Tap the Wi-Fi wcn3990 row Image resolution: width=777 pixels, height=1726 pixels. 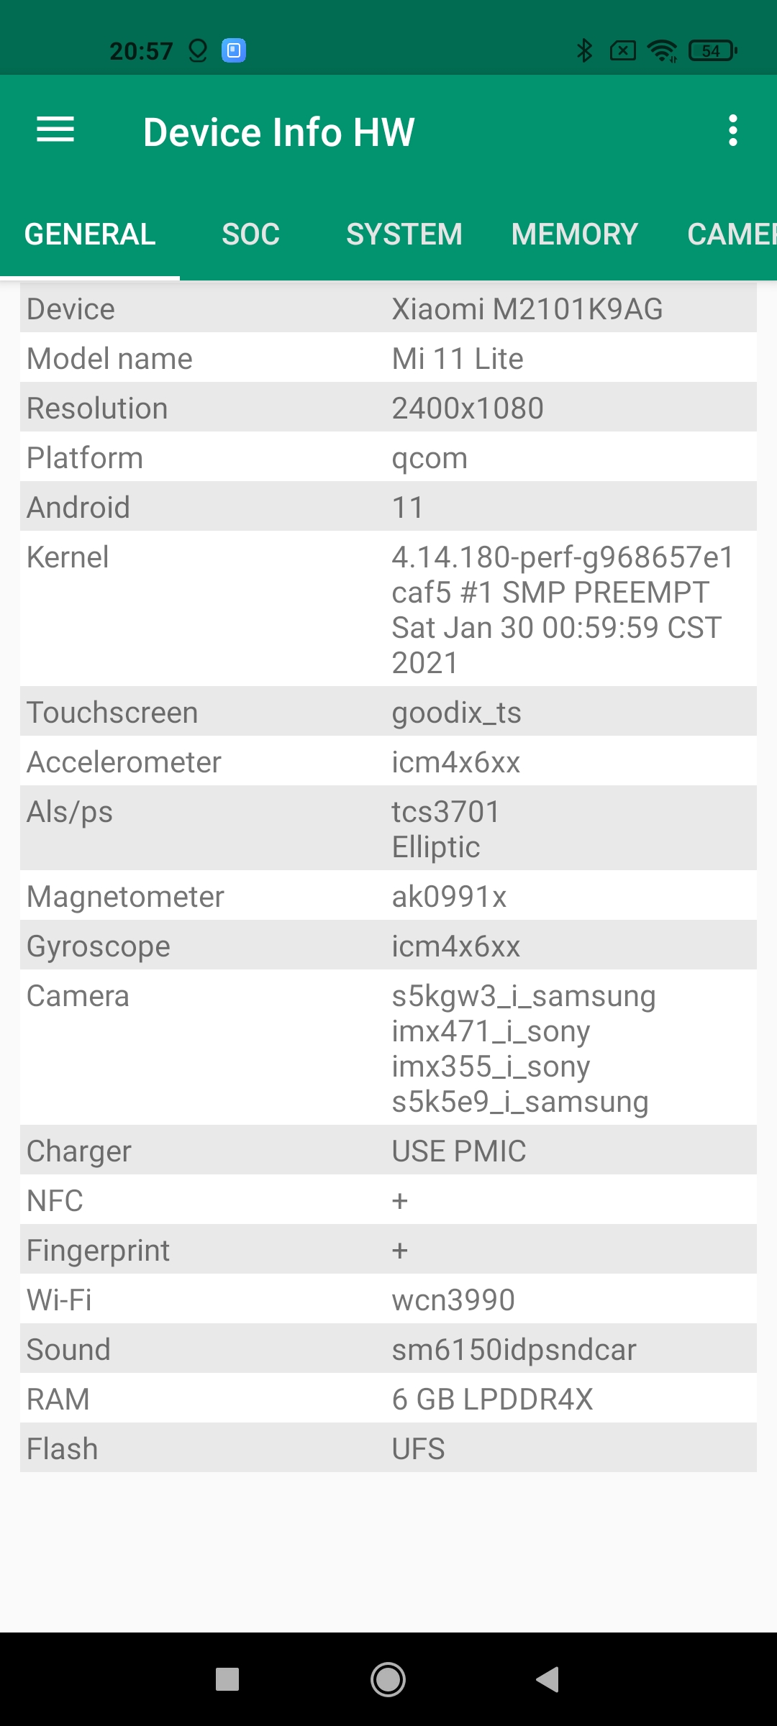[x=388, y=1300]
